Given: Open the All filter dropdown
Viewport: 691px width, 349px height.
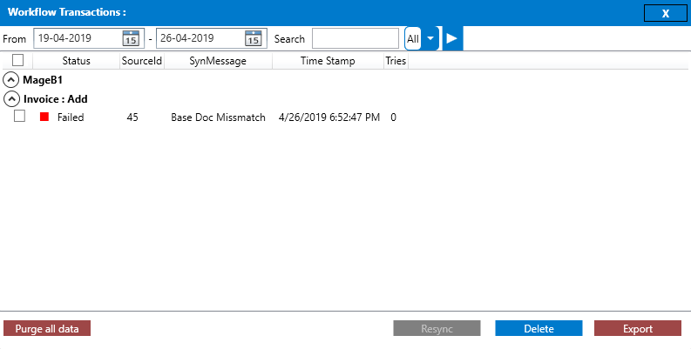Looking at the screenshot, I should point(430,38).
